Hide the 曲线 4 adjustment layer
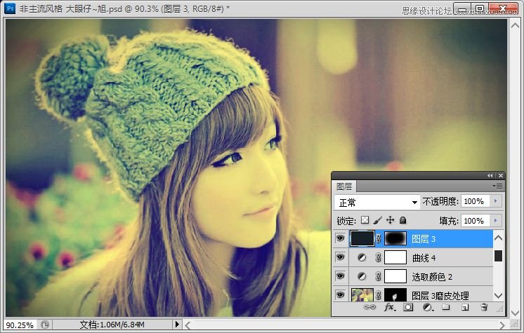This screenshot has height=333, width=524. 341,257
